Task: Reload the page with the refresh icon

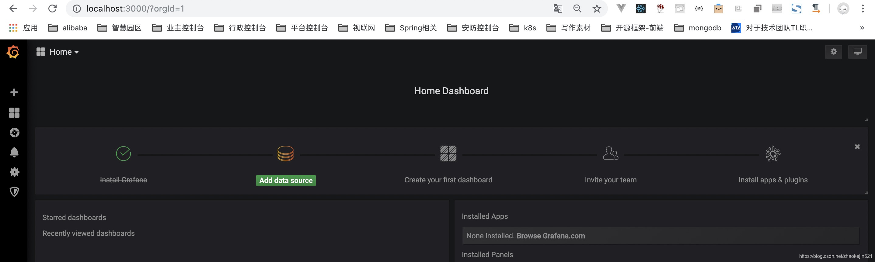Action: (52, 9)
